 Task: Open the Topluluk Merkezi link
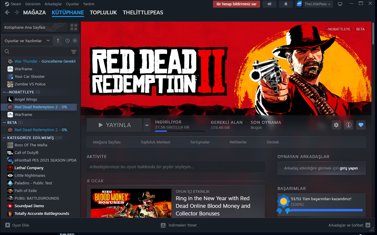[x=156, y=142]
